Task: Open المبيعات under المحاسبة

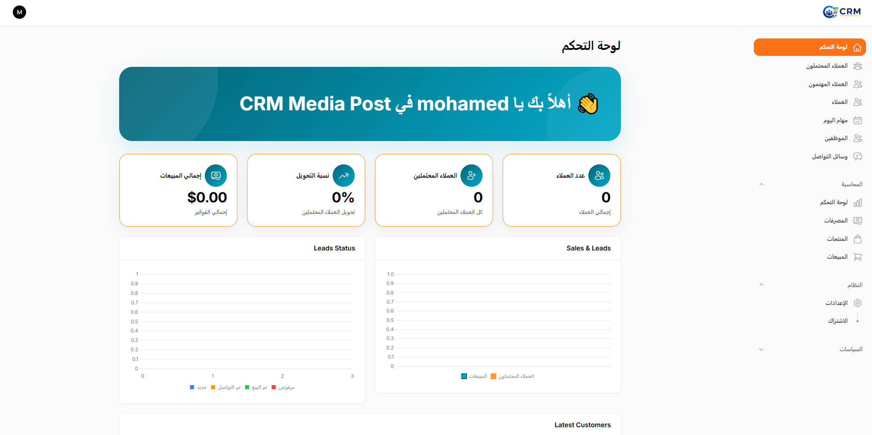Action: pyautogui.click(x=810, y=257)
